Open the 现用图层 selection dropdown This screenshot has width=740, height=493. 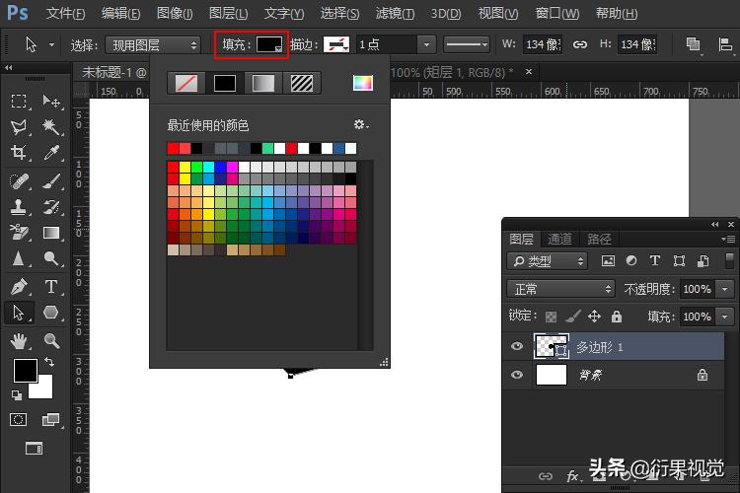click(154, 45)
